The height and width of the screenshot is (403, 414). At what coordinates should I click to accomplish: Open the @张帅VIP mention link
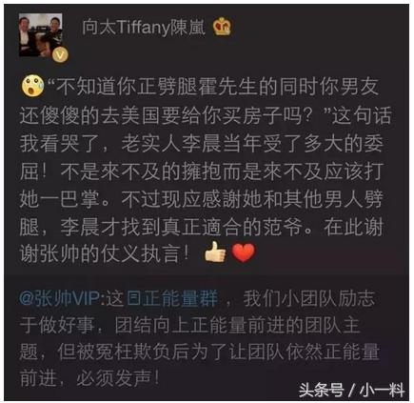point(61,299)
